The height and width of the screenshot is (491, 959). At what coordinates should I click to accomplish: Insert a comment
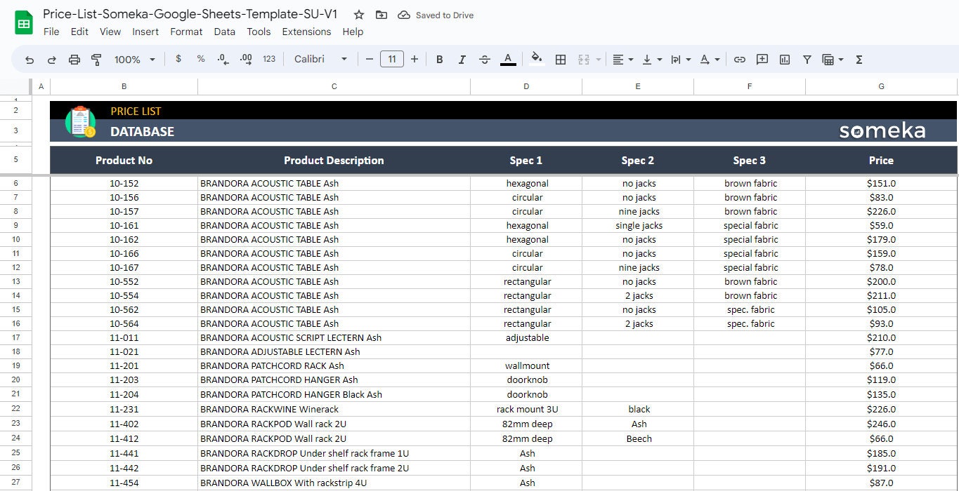(762, 59)
